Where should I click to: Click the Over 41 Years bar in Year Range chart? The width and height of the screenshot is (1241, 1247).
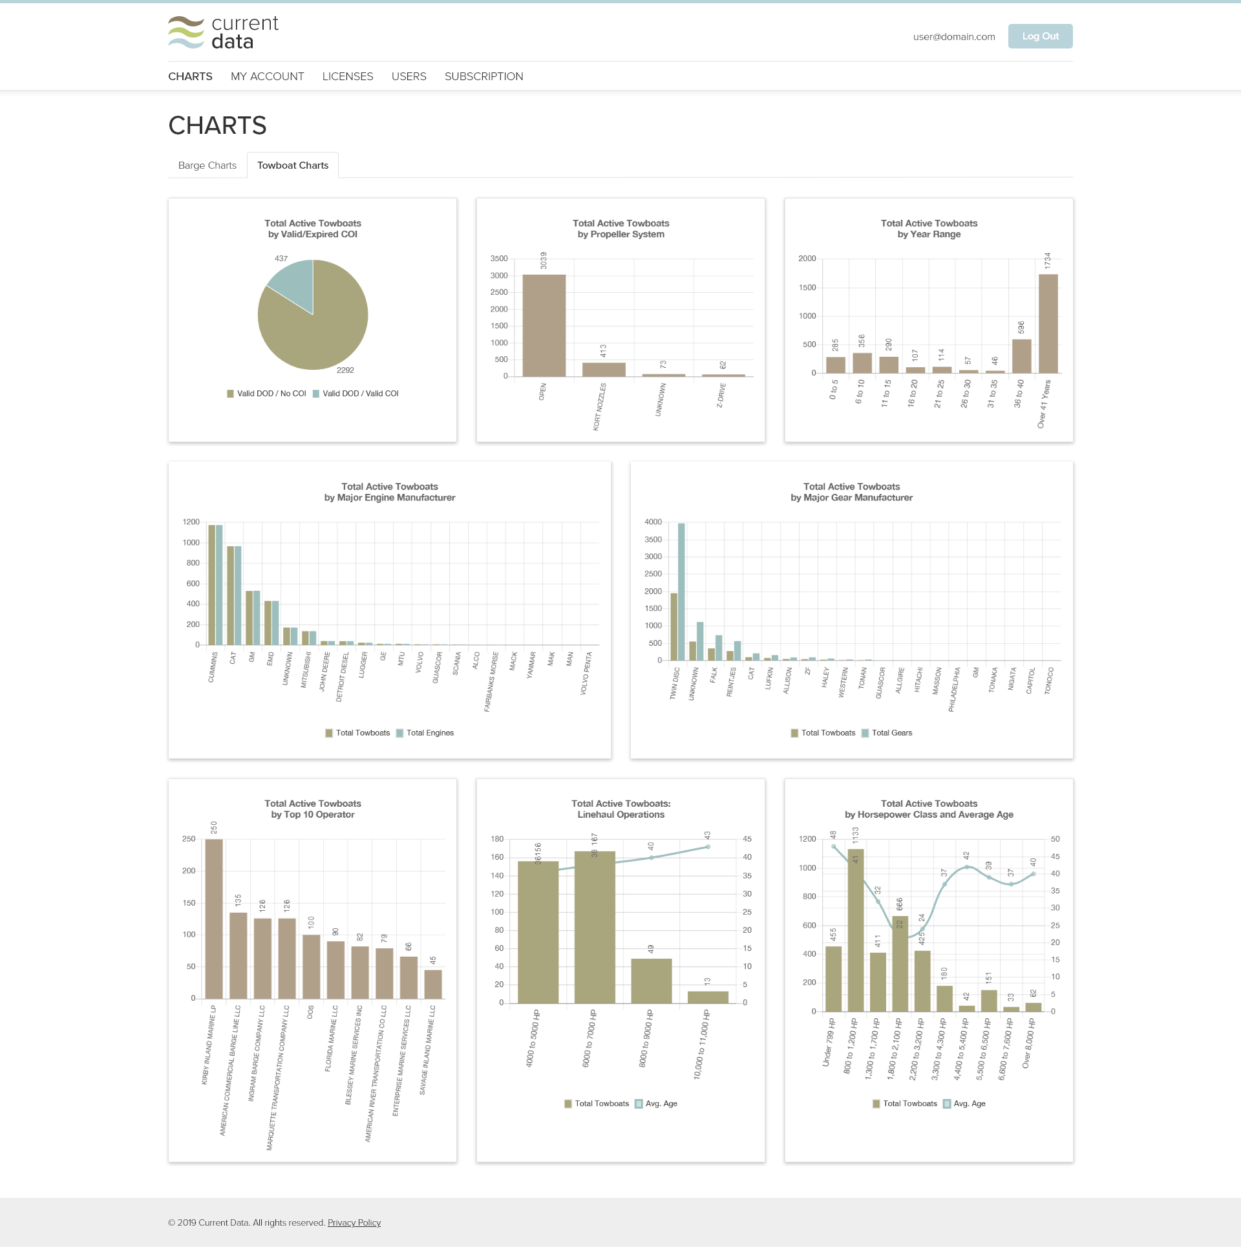point(1048,324)
